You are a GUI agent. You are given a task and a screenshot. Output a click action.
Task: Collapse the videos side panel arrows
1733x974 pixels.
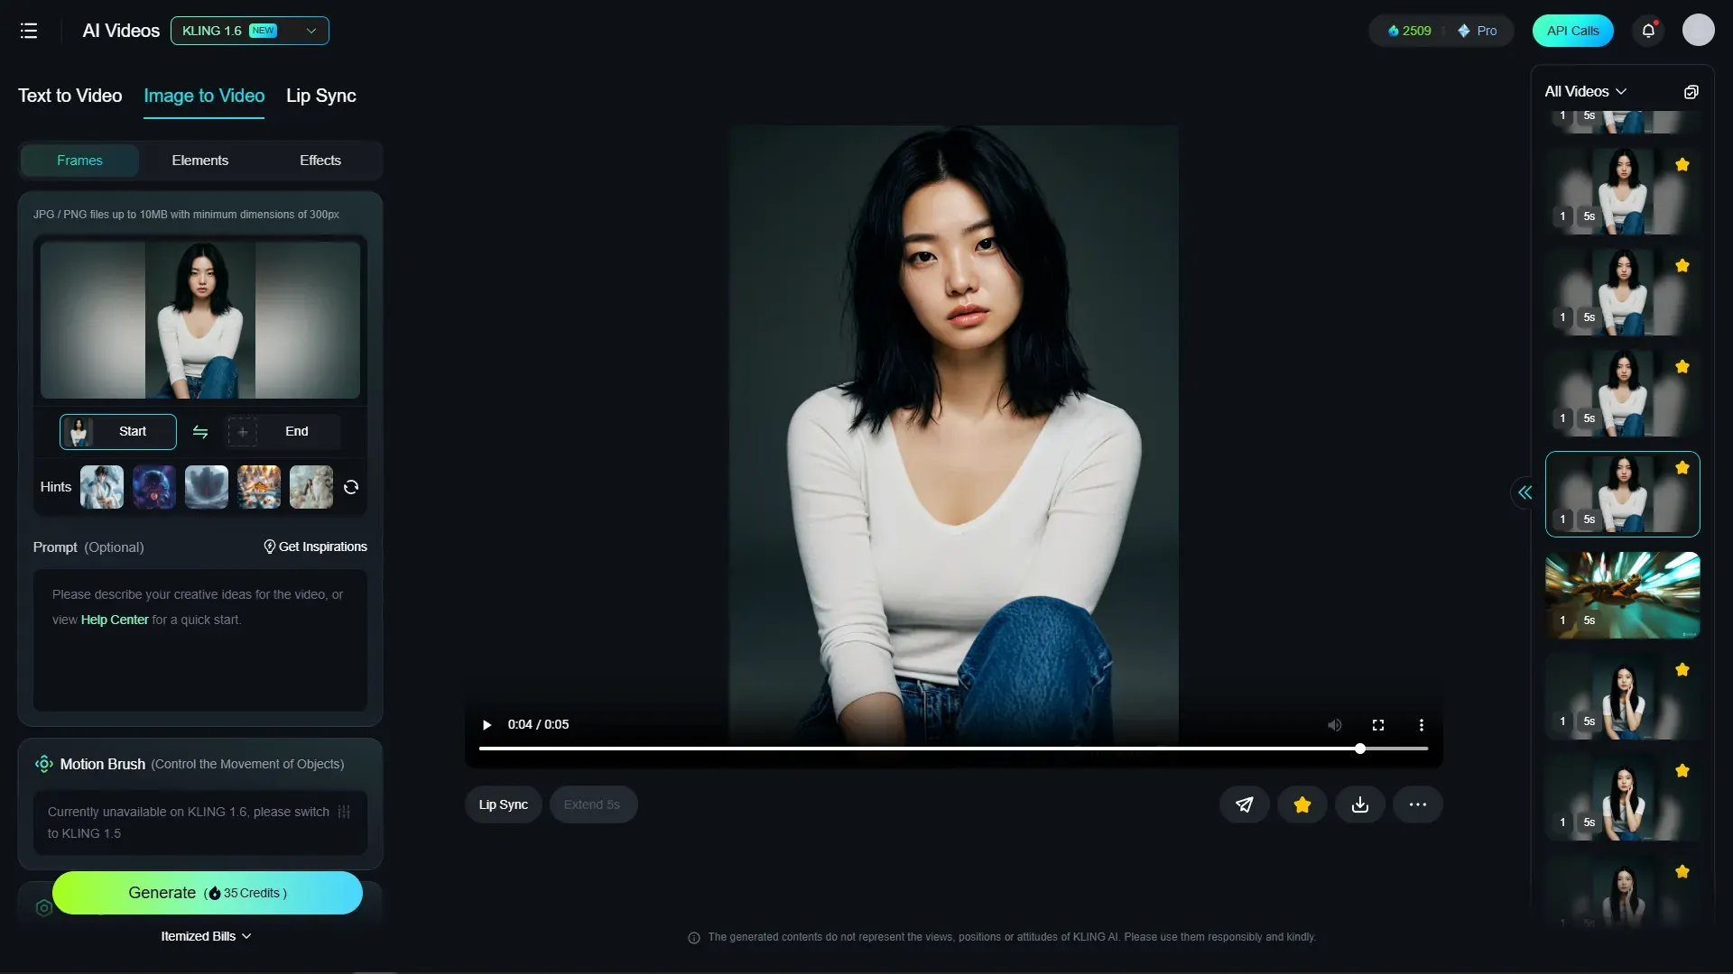pos(1524,492)
